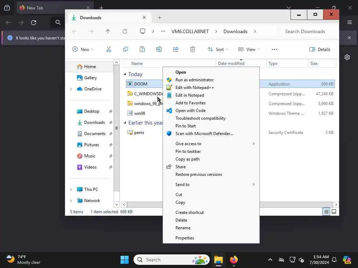Switch to details list view icon in status bar
Screen dimensions: 358x268
click(x=327, y=212)
